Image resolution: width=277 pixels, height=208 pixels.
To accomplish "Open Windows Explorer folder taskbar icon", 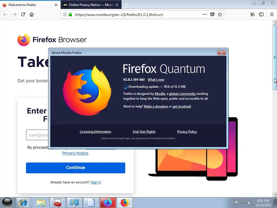I will 41,203.
